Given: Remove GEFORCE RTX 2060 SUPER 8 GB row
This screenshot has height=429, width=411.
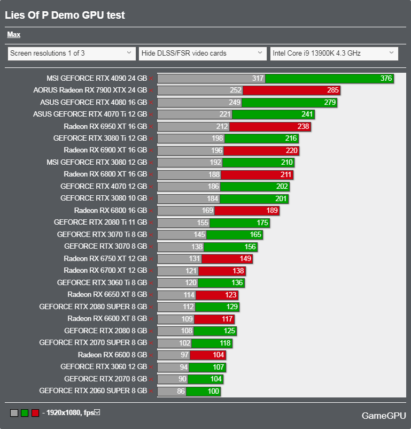Looking at the screenshot, I should (x=151, y=392).
